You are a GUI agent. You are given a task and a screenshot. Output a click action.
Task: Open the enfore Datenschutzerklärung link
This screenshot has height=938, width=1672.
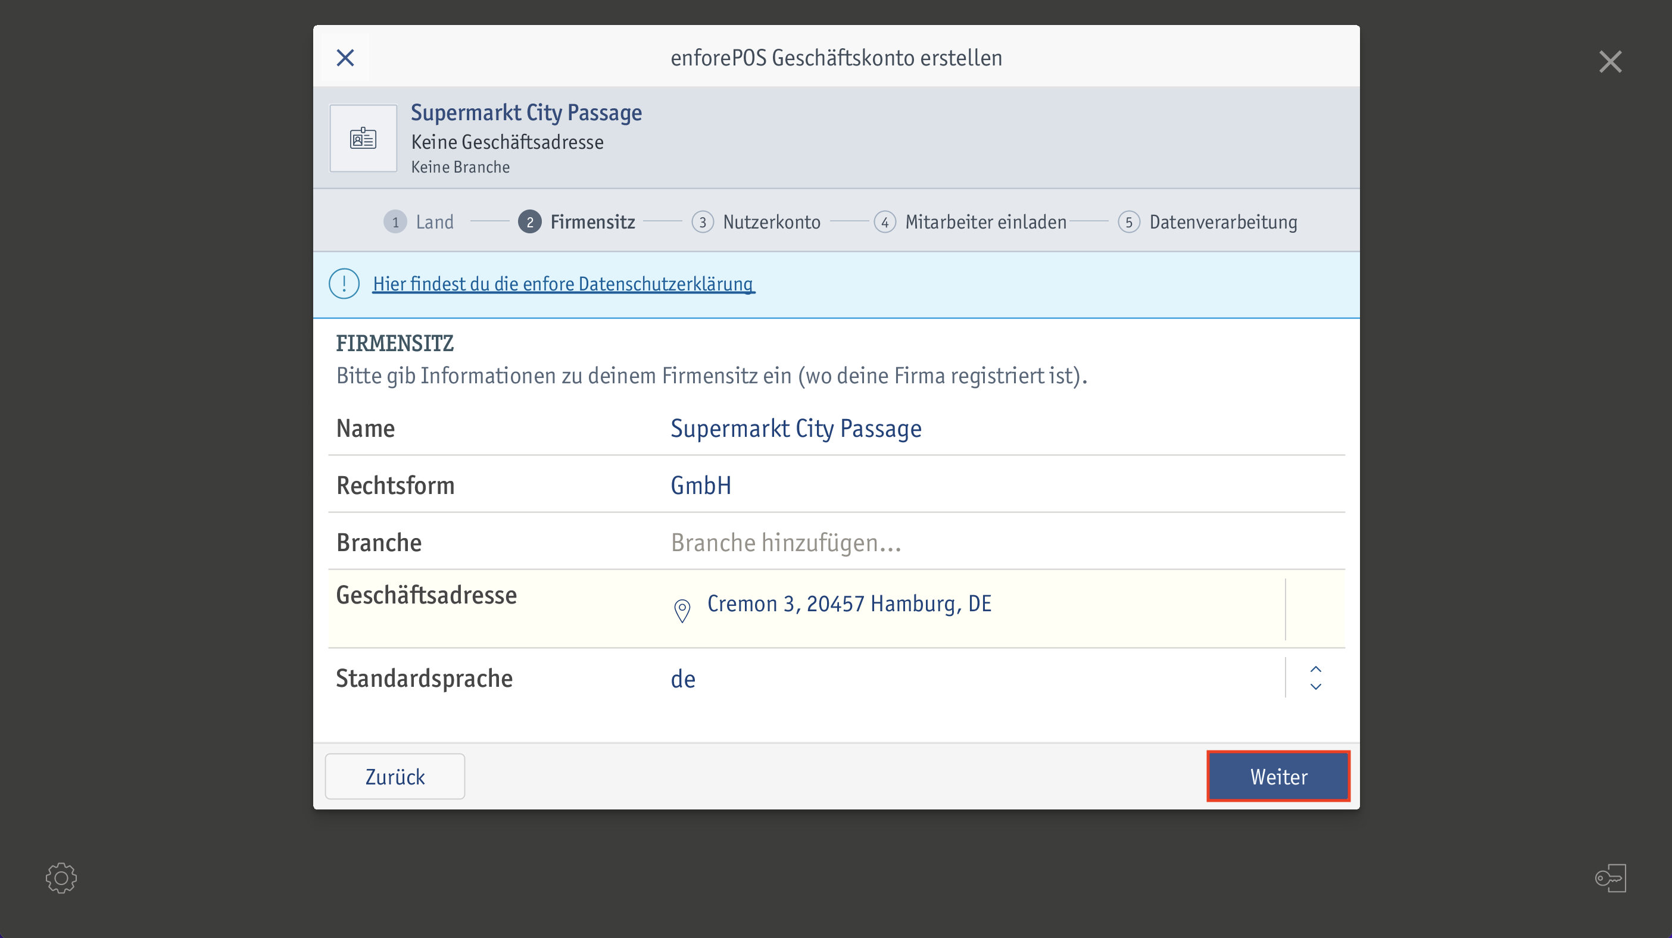pos(563,283)
